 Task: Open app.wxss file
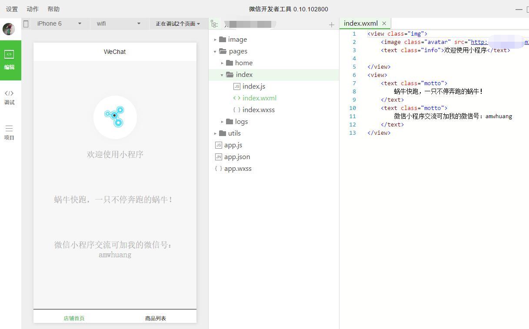coord(238,169)
